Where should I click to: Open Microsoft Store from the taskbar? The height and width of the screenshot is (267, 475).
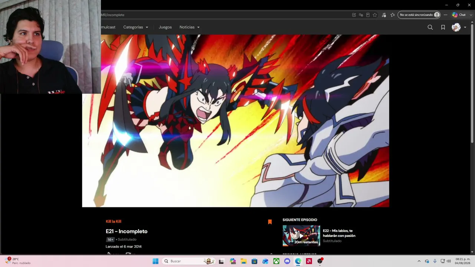tap(254, 261)
